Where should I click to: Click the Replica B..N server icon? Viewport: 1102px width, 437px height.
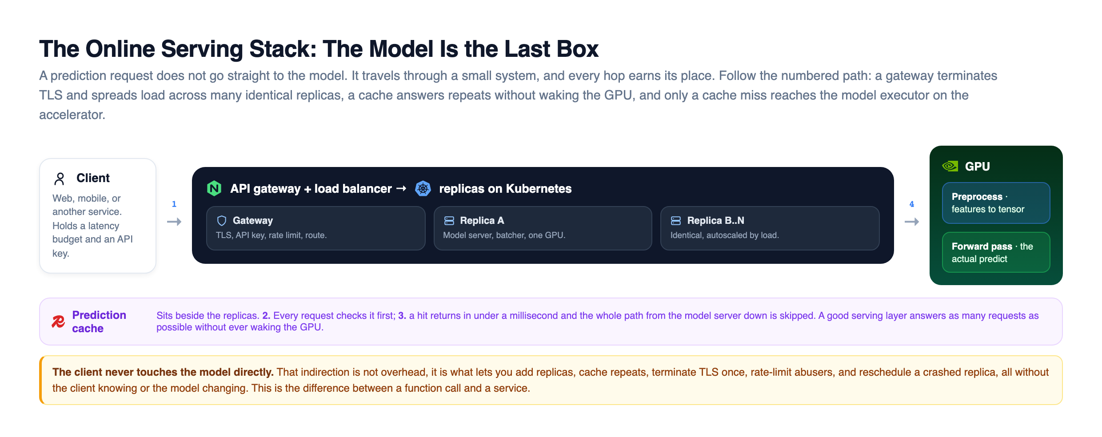[x=676, y=221]
